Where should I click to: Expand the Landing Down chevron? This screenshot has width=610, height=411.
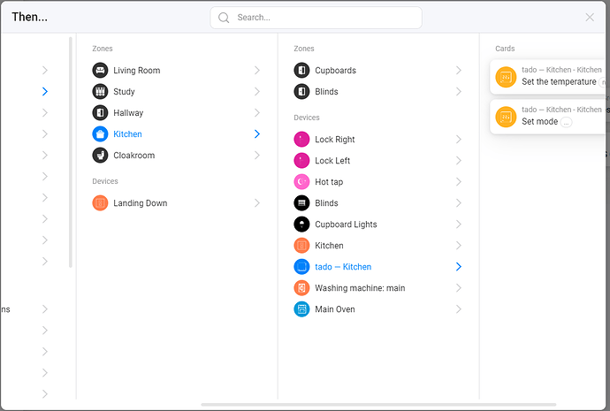click(x=257, y=203)
